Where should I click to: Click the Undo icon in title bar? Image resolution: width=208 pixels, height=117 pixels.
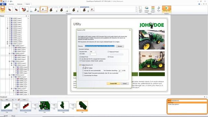click(6, 1)
